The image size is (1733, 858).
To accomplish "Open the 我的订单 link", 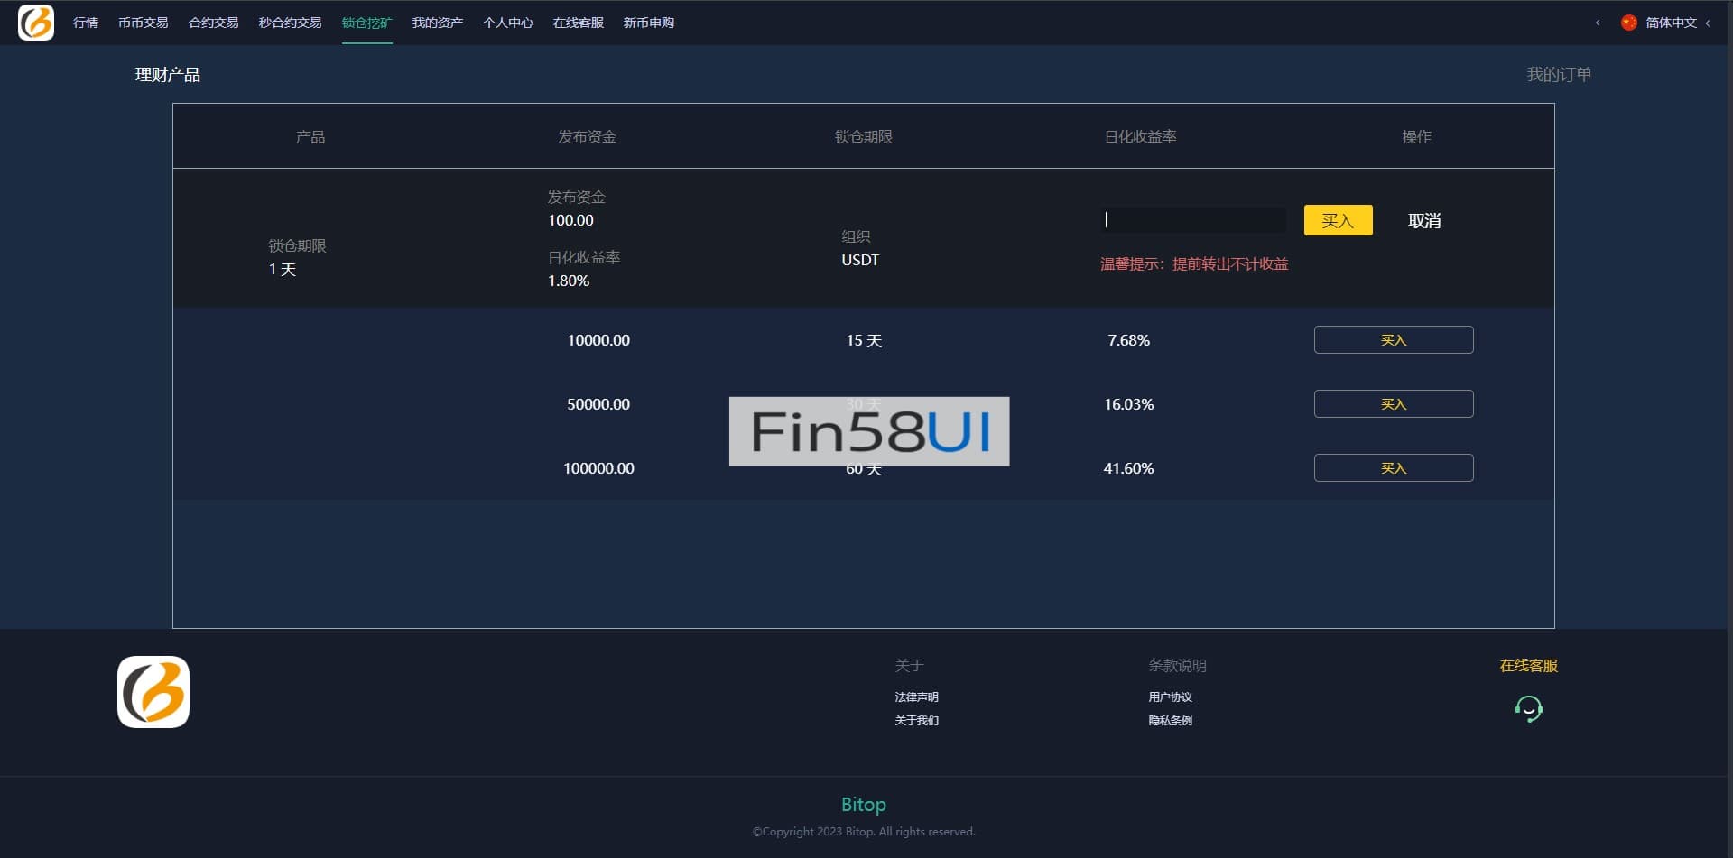I will point(1559,75).
